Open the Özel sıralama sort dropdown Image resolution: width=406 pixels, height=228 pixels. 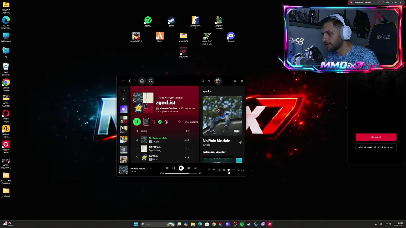click(191, 122)
